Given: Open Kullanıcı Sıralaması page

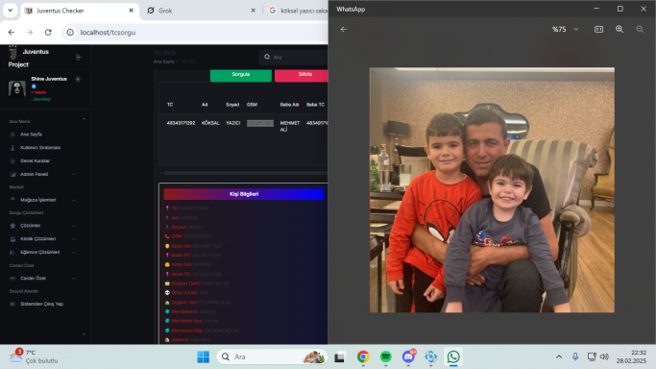Looking at the screenshot, I should tap(40, 148).
